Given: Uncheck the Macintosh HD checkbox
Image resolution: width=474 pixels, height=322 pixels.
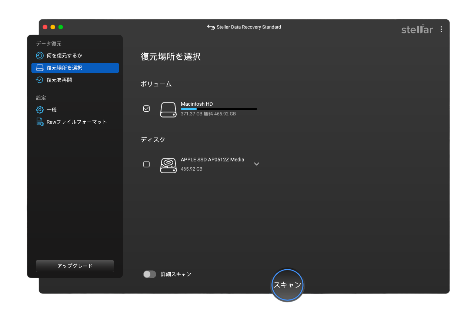Looking at the screenshot, I should tap(147, 109).
